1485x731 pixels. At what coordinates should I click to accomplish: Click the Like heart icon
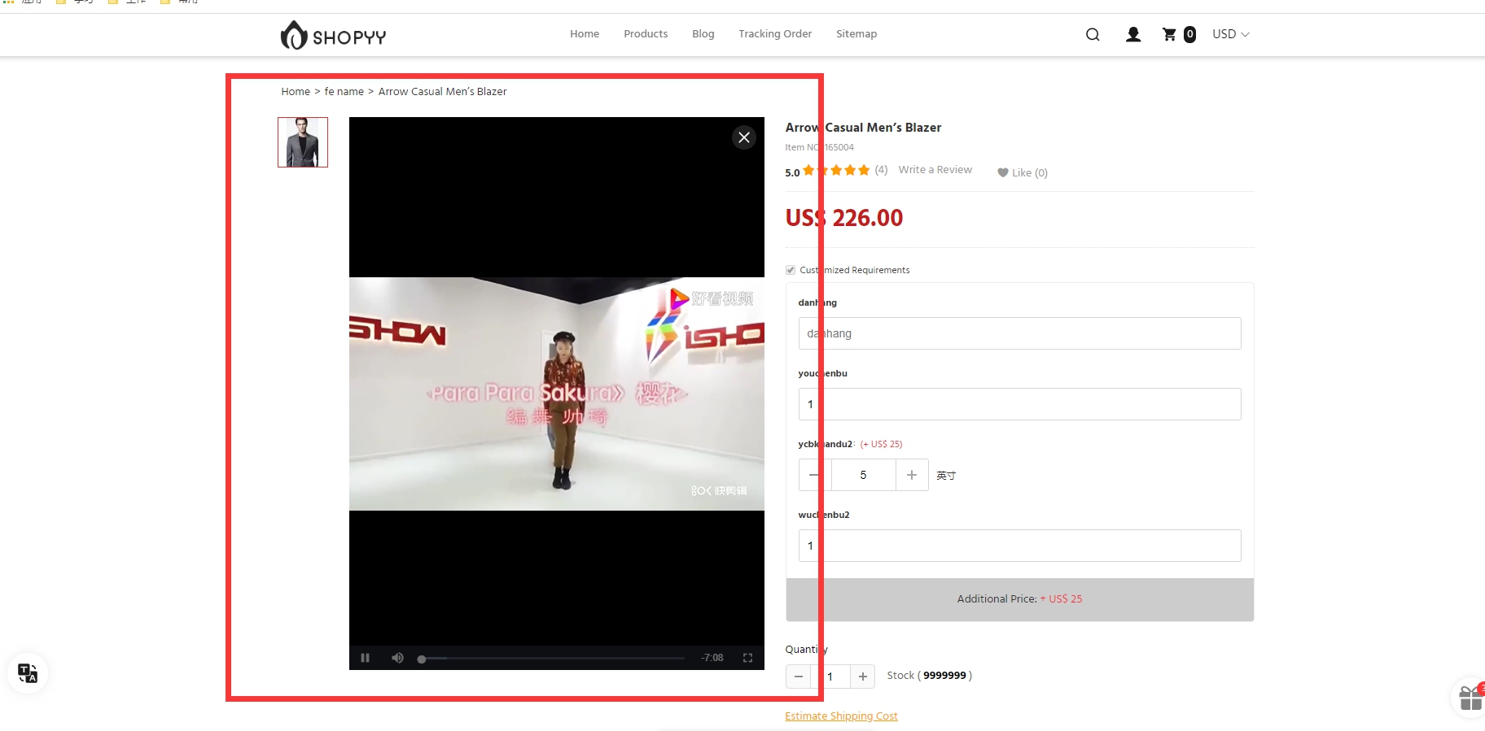coord(1003,172)
